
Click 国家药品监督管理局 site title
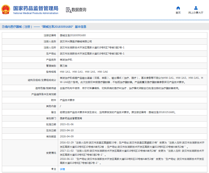tap(36, 8)
